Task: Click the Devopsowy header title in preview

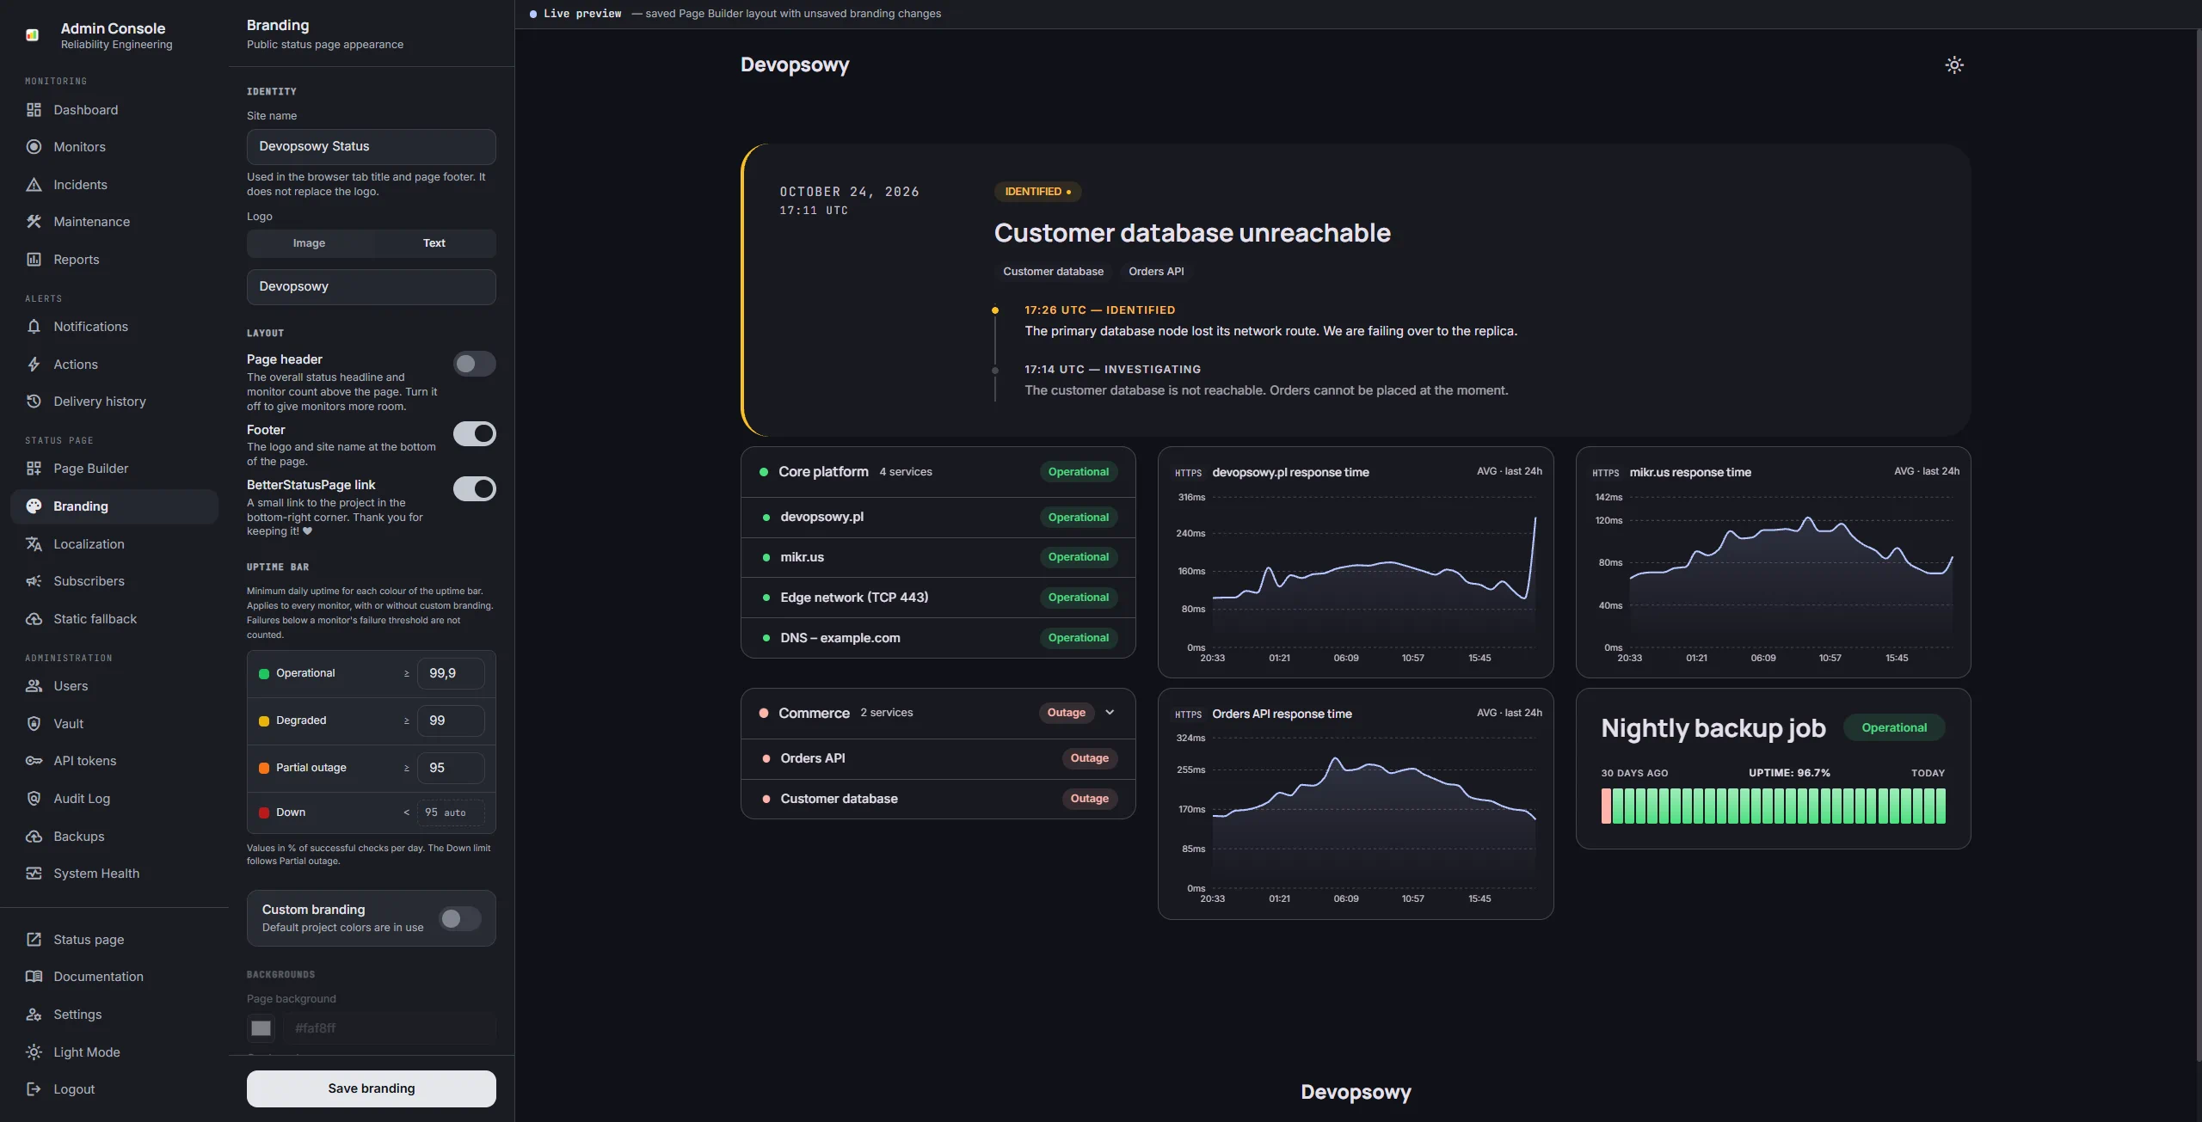Action: click(x=795, y=65)
